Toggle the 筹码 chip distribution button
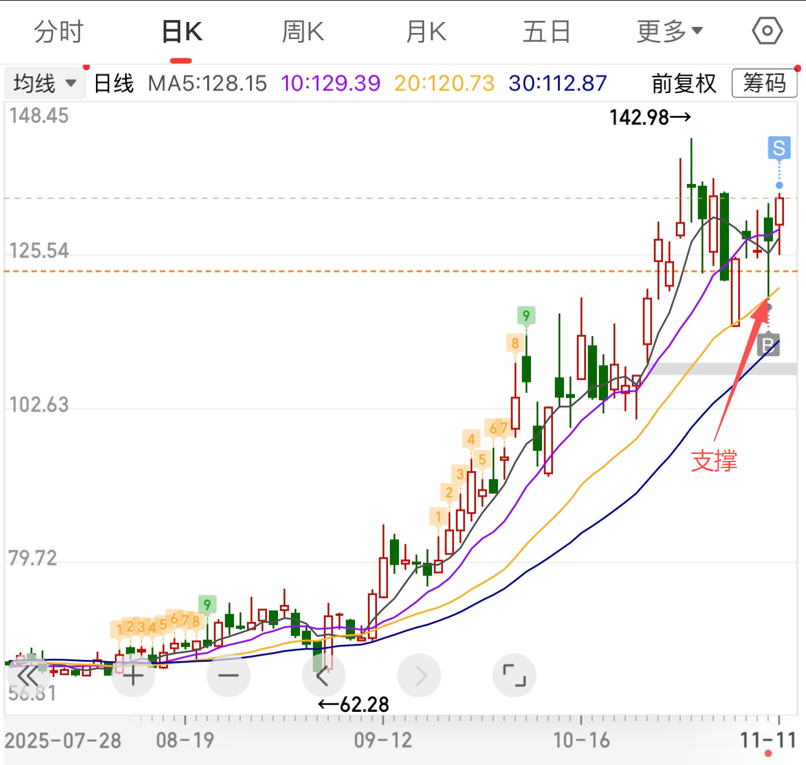Image resolution: width=806 pixels, height=765 pixels. [764, 83]
